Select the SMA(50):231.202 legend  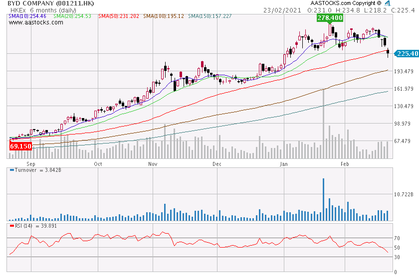119,16
